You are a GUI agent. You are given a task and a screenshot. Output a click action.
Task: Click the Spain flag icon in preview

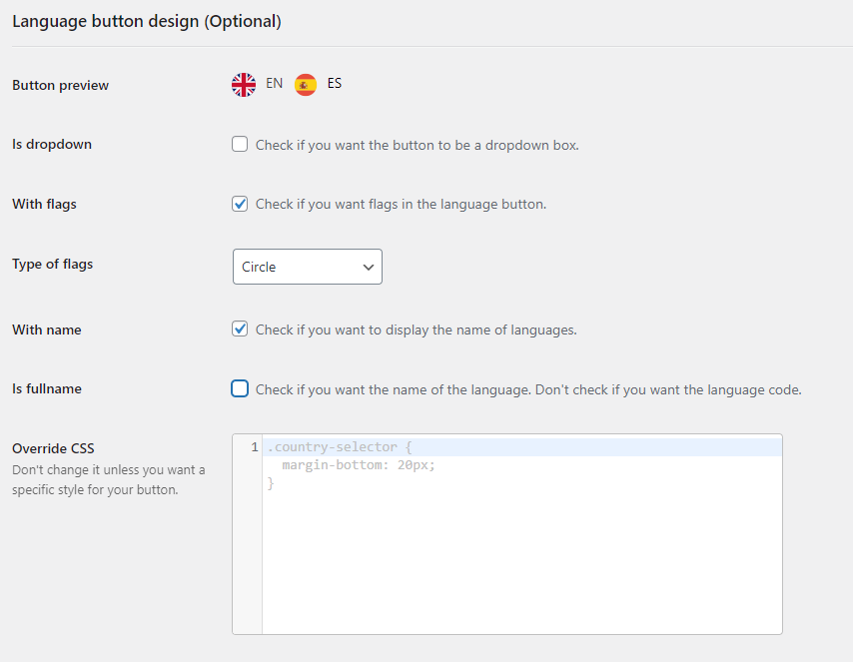tap(306, 85)
